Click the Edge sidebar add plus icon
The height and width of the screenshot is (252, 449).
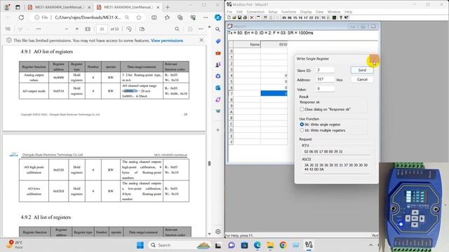pos(218,130)
